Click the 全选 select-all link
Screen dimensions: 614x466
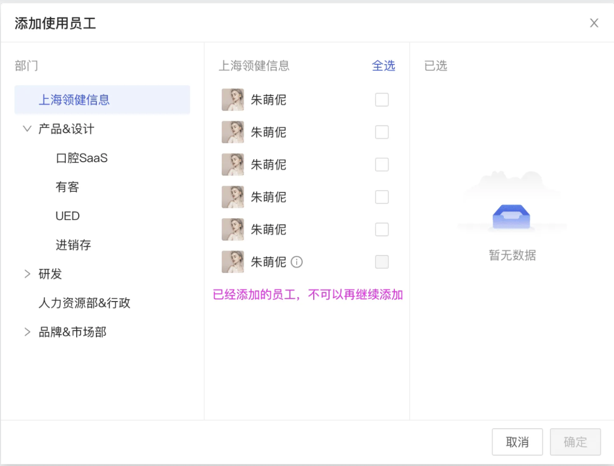tap(383, 66)
